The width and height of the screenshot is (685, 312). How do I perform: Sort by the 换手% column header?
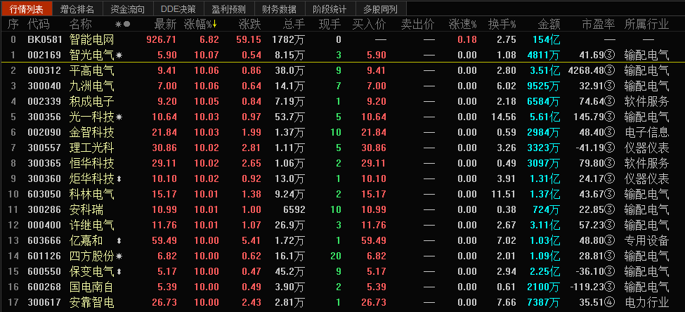click(502, 25)
